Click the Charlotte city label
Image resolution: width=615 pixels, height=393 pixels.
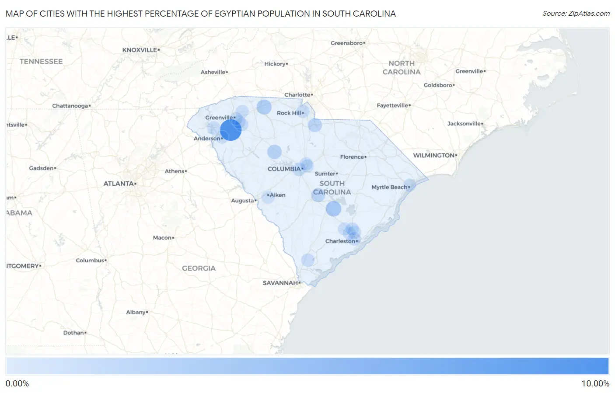[297, 94]
